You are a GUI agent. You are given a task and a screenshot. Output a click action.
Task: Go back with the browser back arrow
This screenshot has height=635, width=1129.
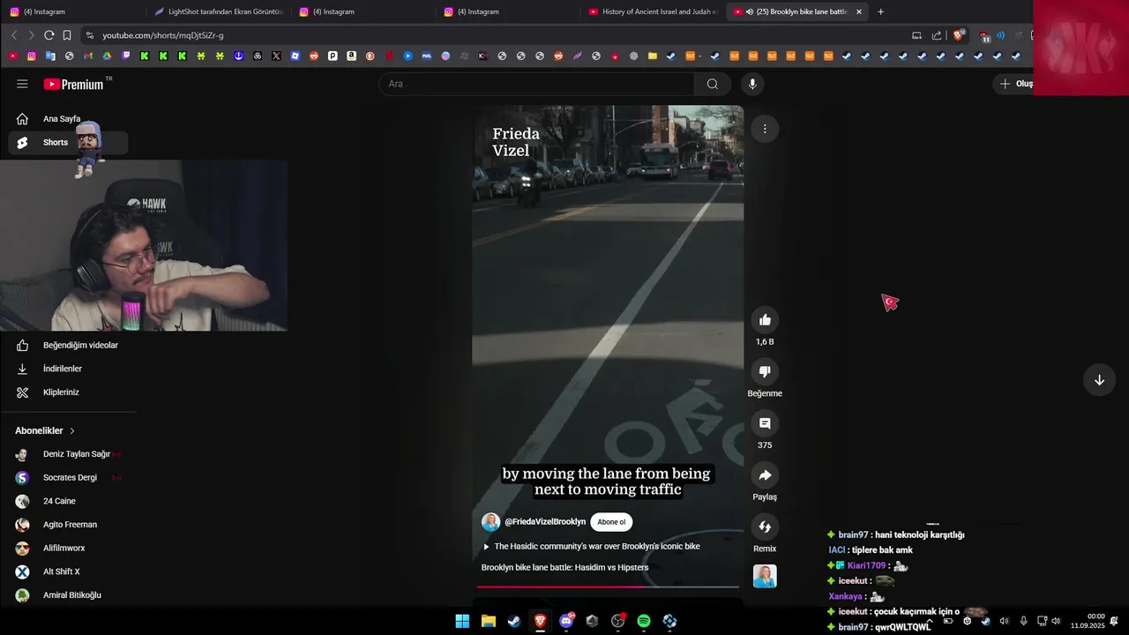click(14, 35)
